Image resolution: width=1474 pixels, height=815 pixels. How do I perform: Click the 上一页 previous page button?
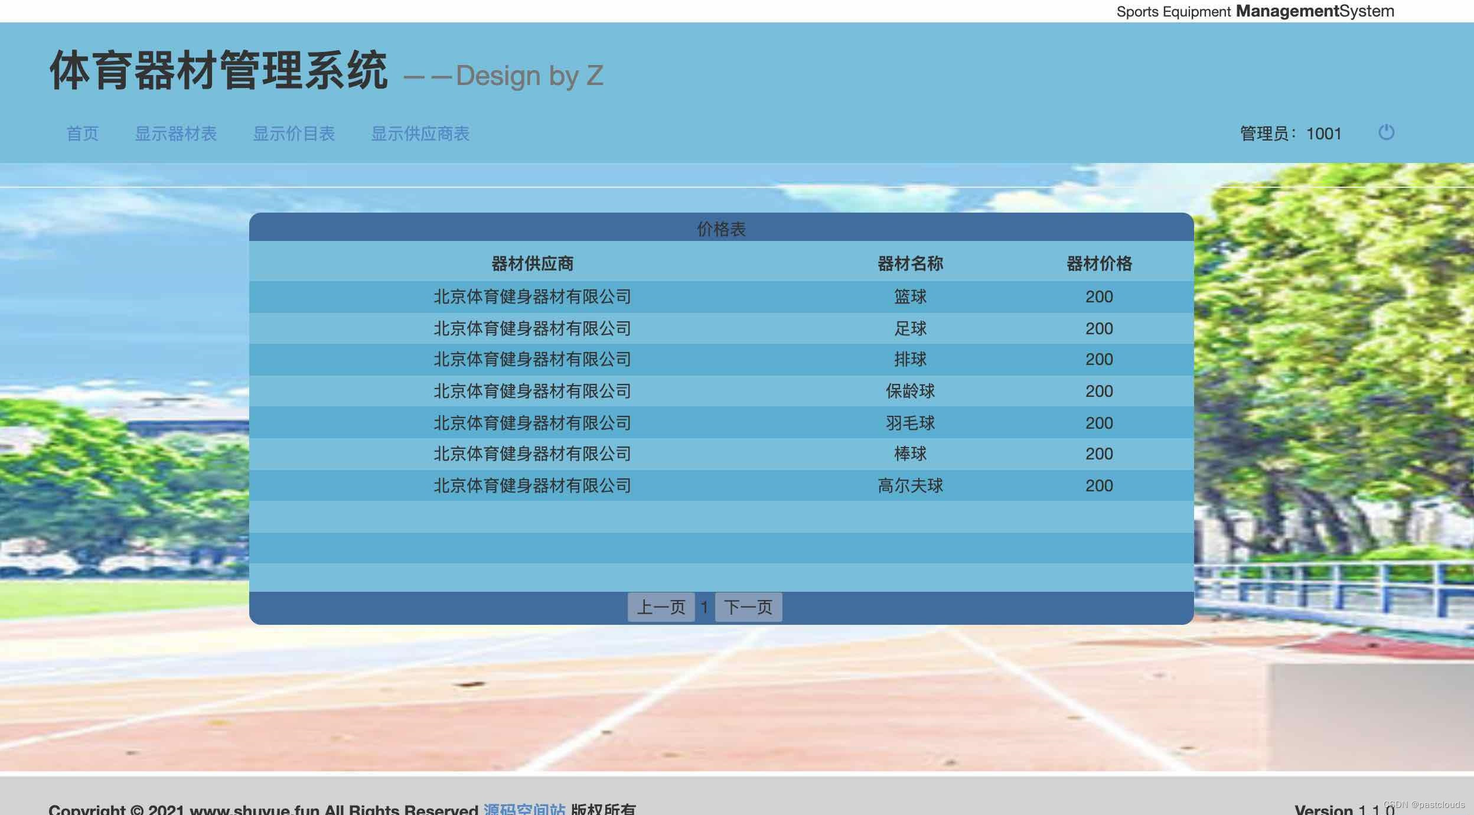pyautogui.click(x=661, y=607)
